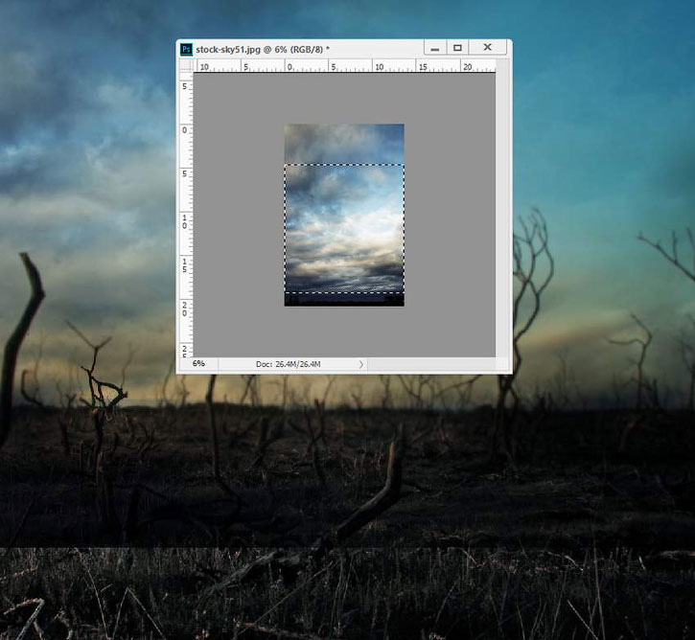Close the stock-sky51.jpg document window
Screen dimensions: 695x640
(488, 48)
